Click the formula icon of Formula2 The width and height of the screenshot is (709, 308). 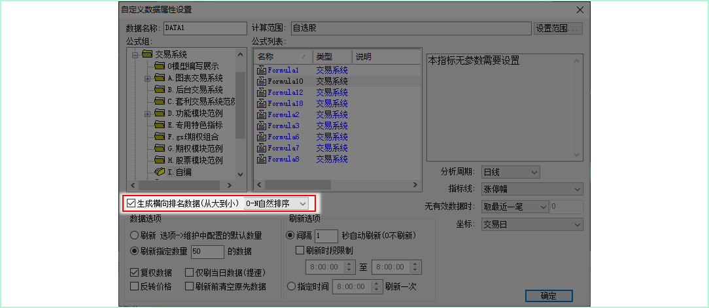point(262,114)
